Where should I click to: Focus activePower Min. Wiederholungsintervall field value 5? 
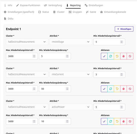click(x=109, y=107)
